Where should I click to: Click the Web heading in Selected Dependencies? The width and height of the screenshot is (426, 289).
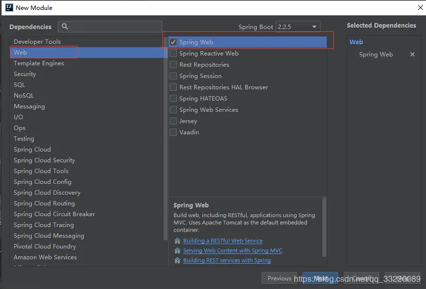point(356,42)
